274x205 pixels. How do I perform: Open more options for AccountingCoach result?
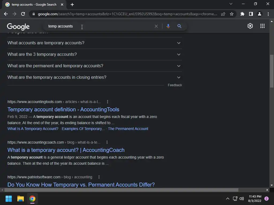tap(107, 142)
